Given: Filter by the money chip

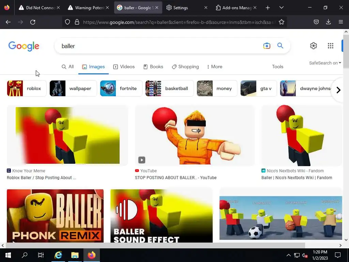Looking at the screenshot, I should [x=217, y=88].
